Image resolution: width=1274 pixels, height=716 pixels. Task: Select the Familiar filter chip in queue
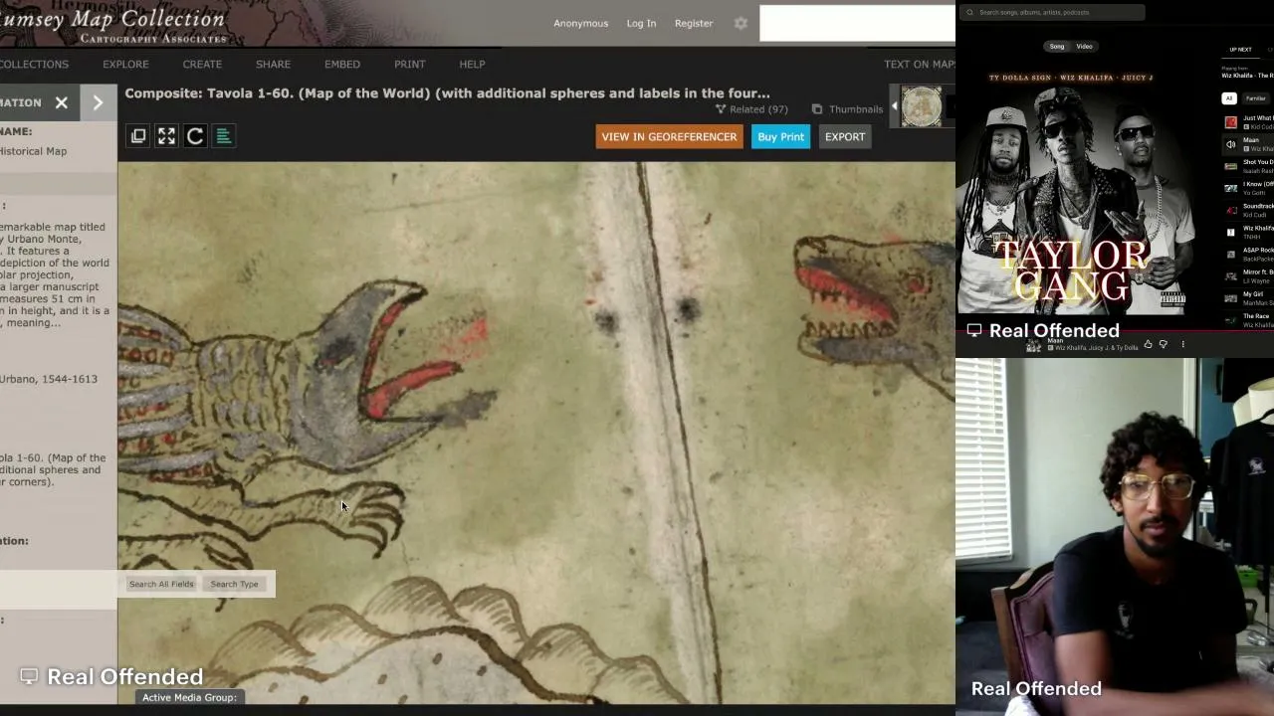coord(1256,98)
